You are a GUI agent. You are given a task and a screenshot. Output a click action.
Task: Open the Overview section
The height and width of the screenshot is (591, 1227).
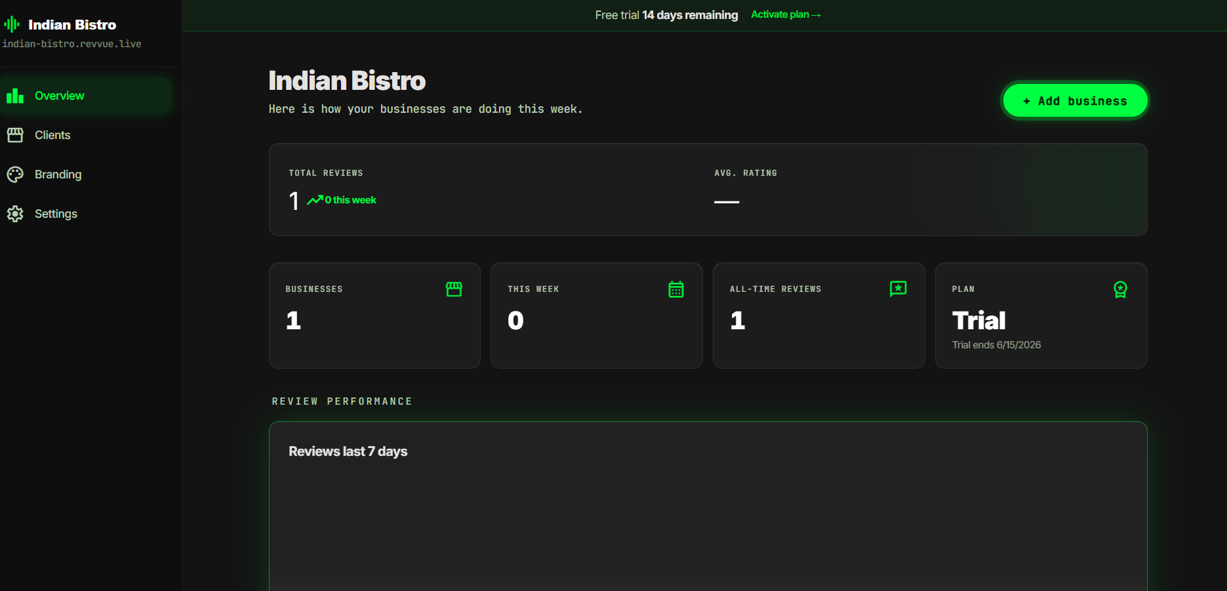[86, 96]
